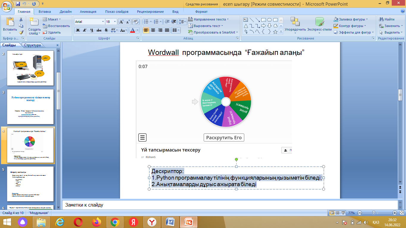
Task: Open Эффекты для фигур effects dropdown
Action: (354, 32)
